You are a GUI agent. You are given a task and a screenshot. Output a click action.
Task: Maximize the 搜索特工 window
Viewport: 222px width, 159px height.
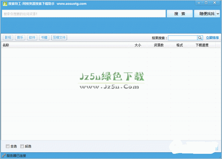(206, 3)
